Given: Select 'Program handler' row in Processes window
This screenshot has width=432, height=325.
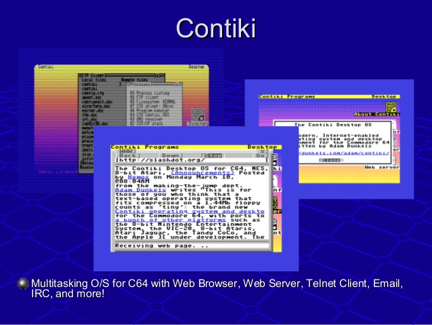Looking at the screenshot, I should point(150,111).
